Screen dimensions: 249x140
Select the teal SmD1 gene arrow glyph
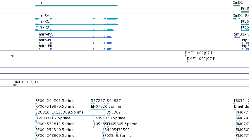tap(236, 6)
